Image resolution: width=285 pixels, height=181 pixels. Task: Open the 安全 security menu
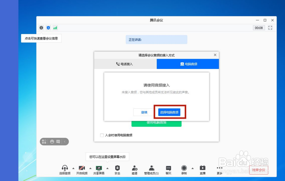pyautogui.click(x=118, y=170)
